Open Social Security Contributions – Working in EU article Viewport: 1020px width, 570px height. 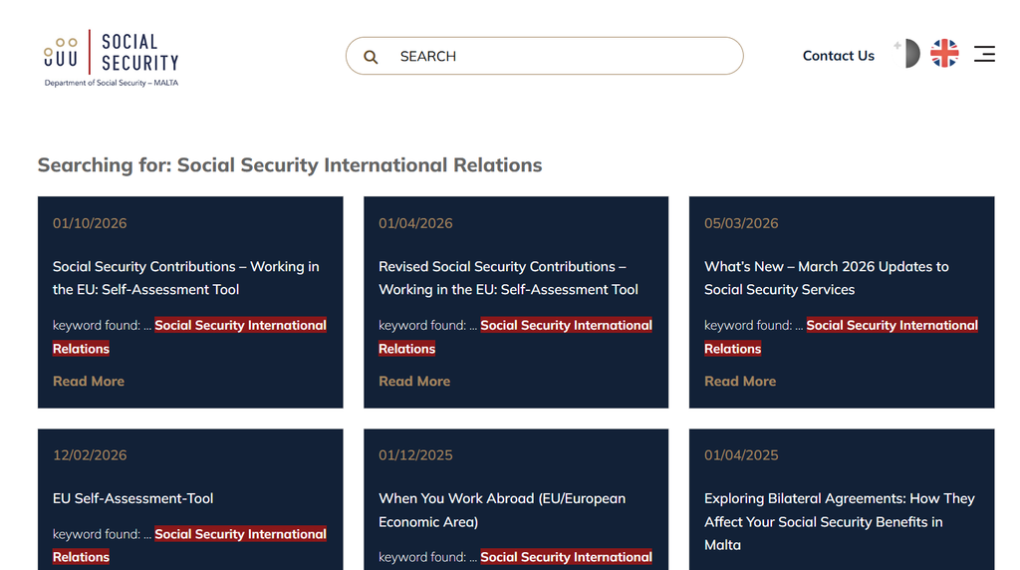pyautogui.click(x=186, y=278)
